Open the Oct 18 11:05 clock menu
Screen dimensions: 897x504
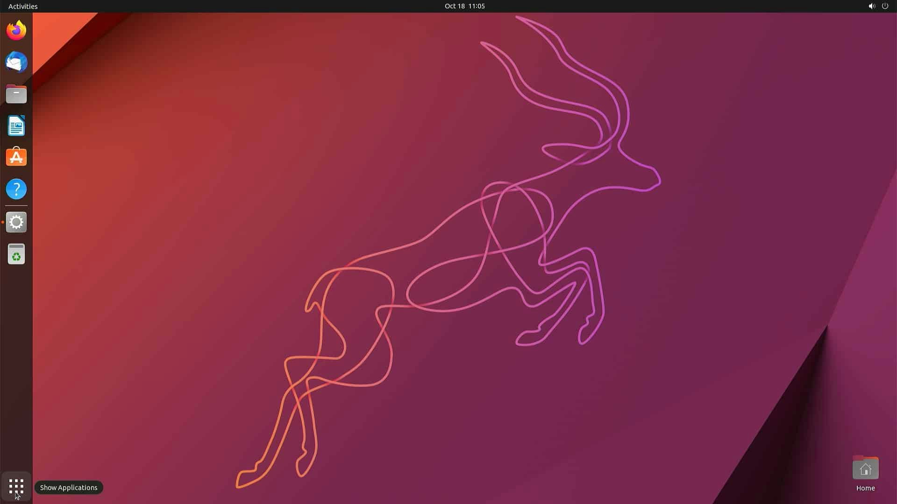pos(464,6)
